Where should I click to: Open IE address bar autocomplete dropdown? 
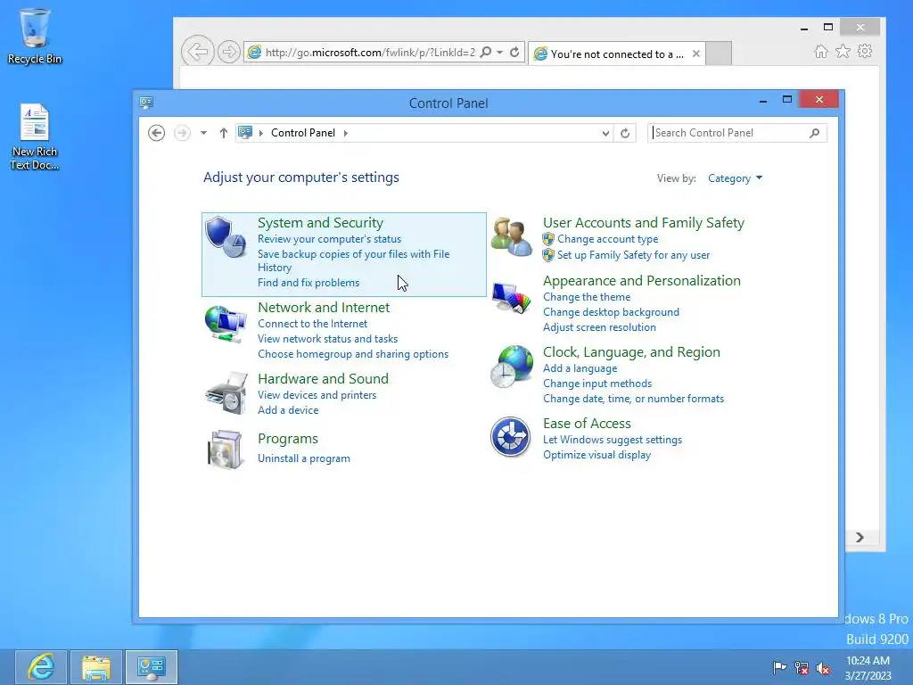tap(500, 53)
